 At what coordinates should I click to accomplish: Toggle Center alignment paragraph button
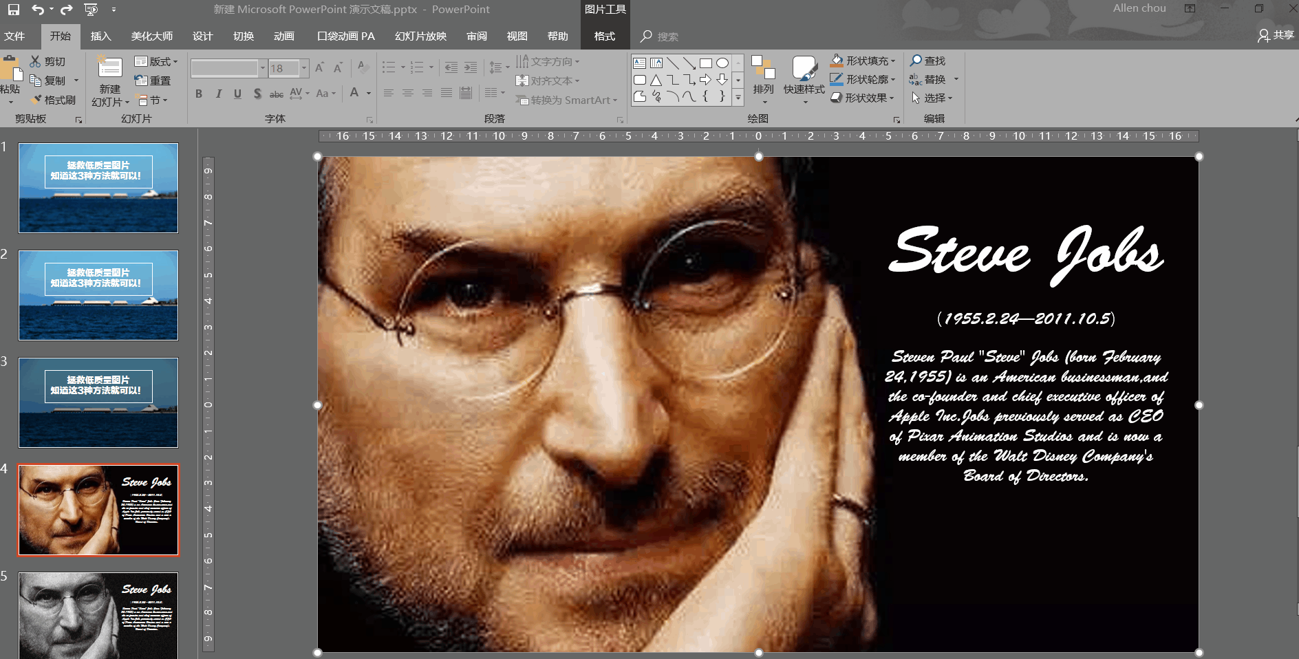click(408, 93)
